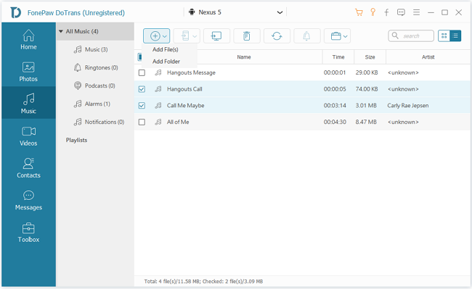Switch to grid view
The width and height of the screenshot is (472, 289).
coord(444,36)
